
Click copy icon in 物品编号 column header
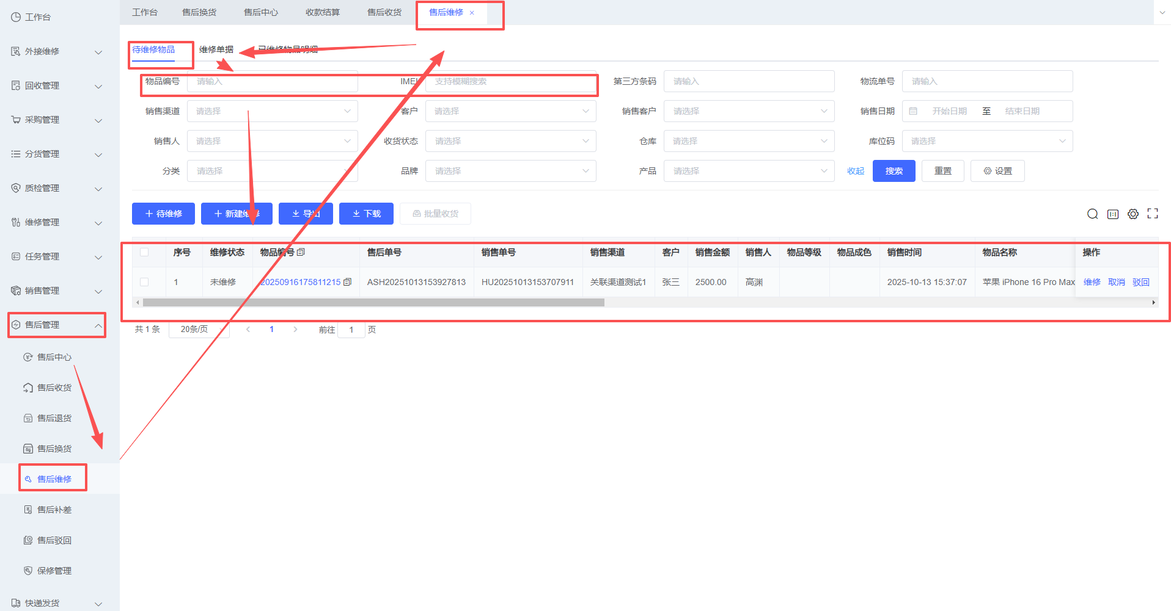point(301,252)
